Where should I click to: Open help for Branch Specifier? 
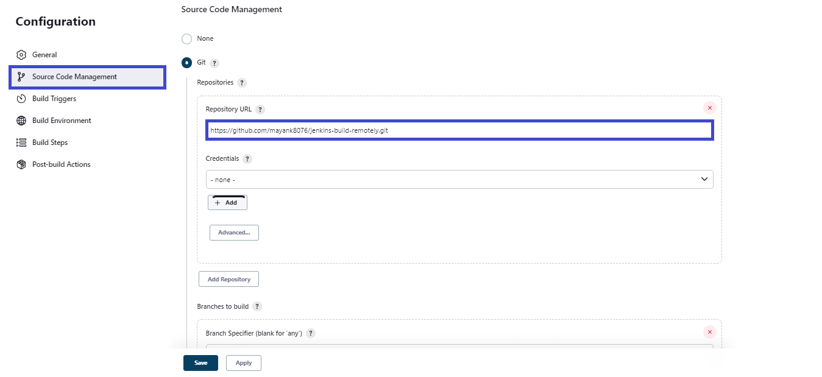(x=311, y=333)
